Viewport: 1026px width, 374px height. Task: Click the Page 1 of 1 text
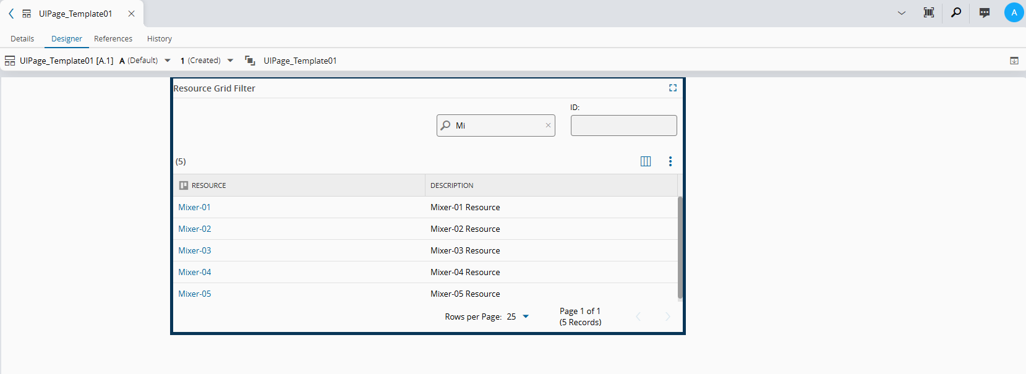[x=580, y=311]
